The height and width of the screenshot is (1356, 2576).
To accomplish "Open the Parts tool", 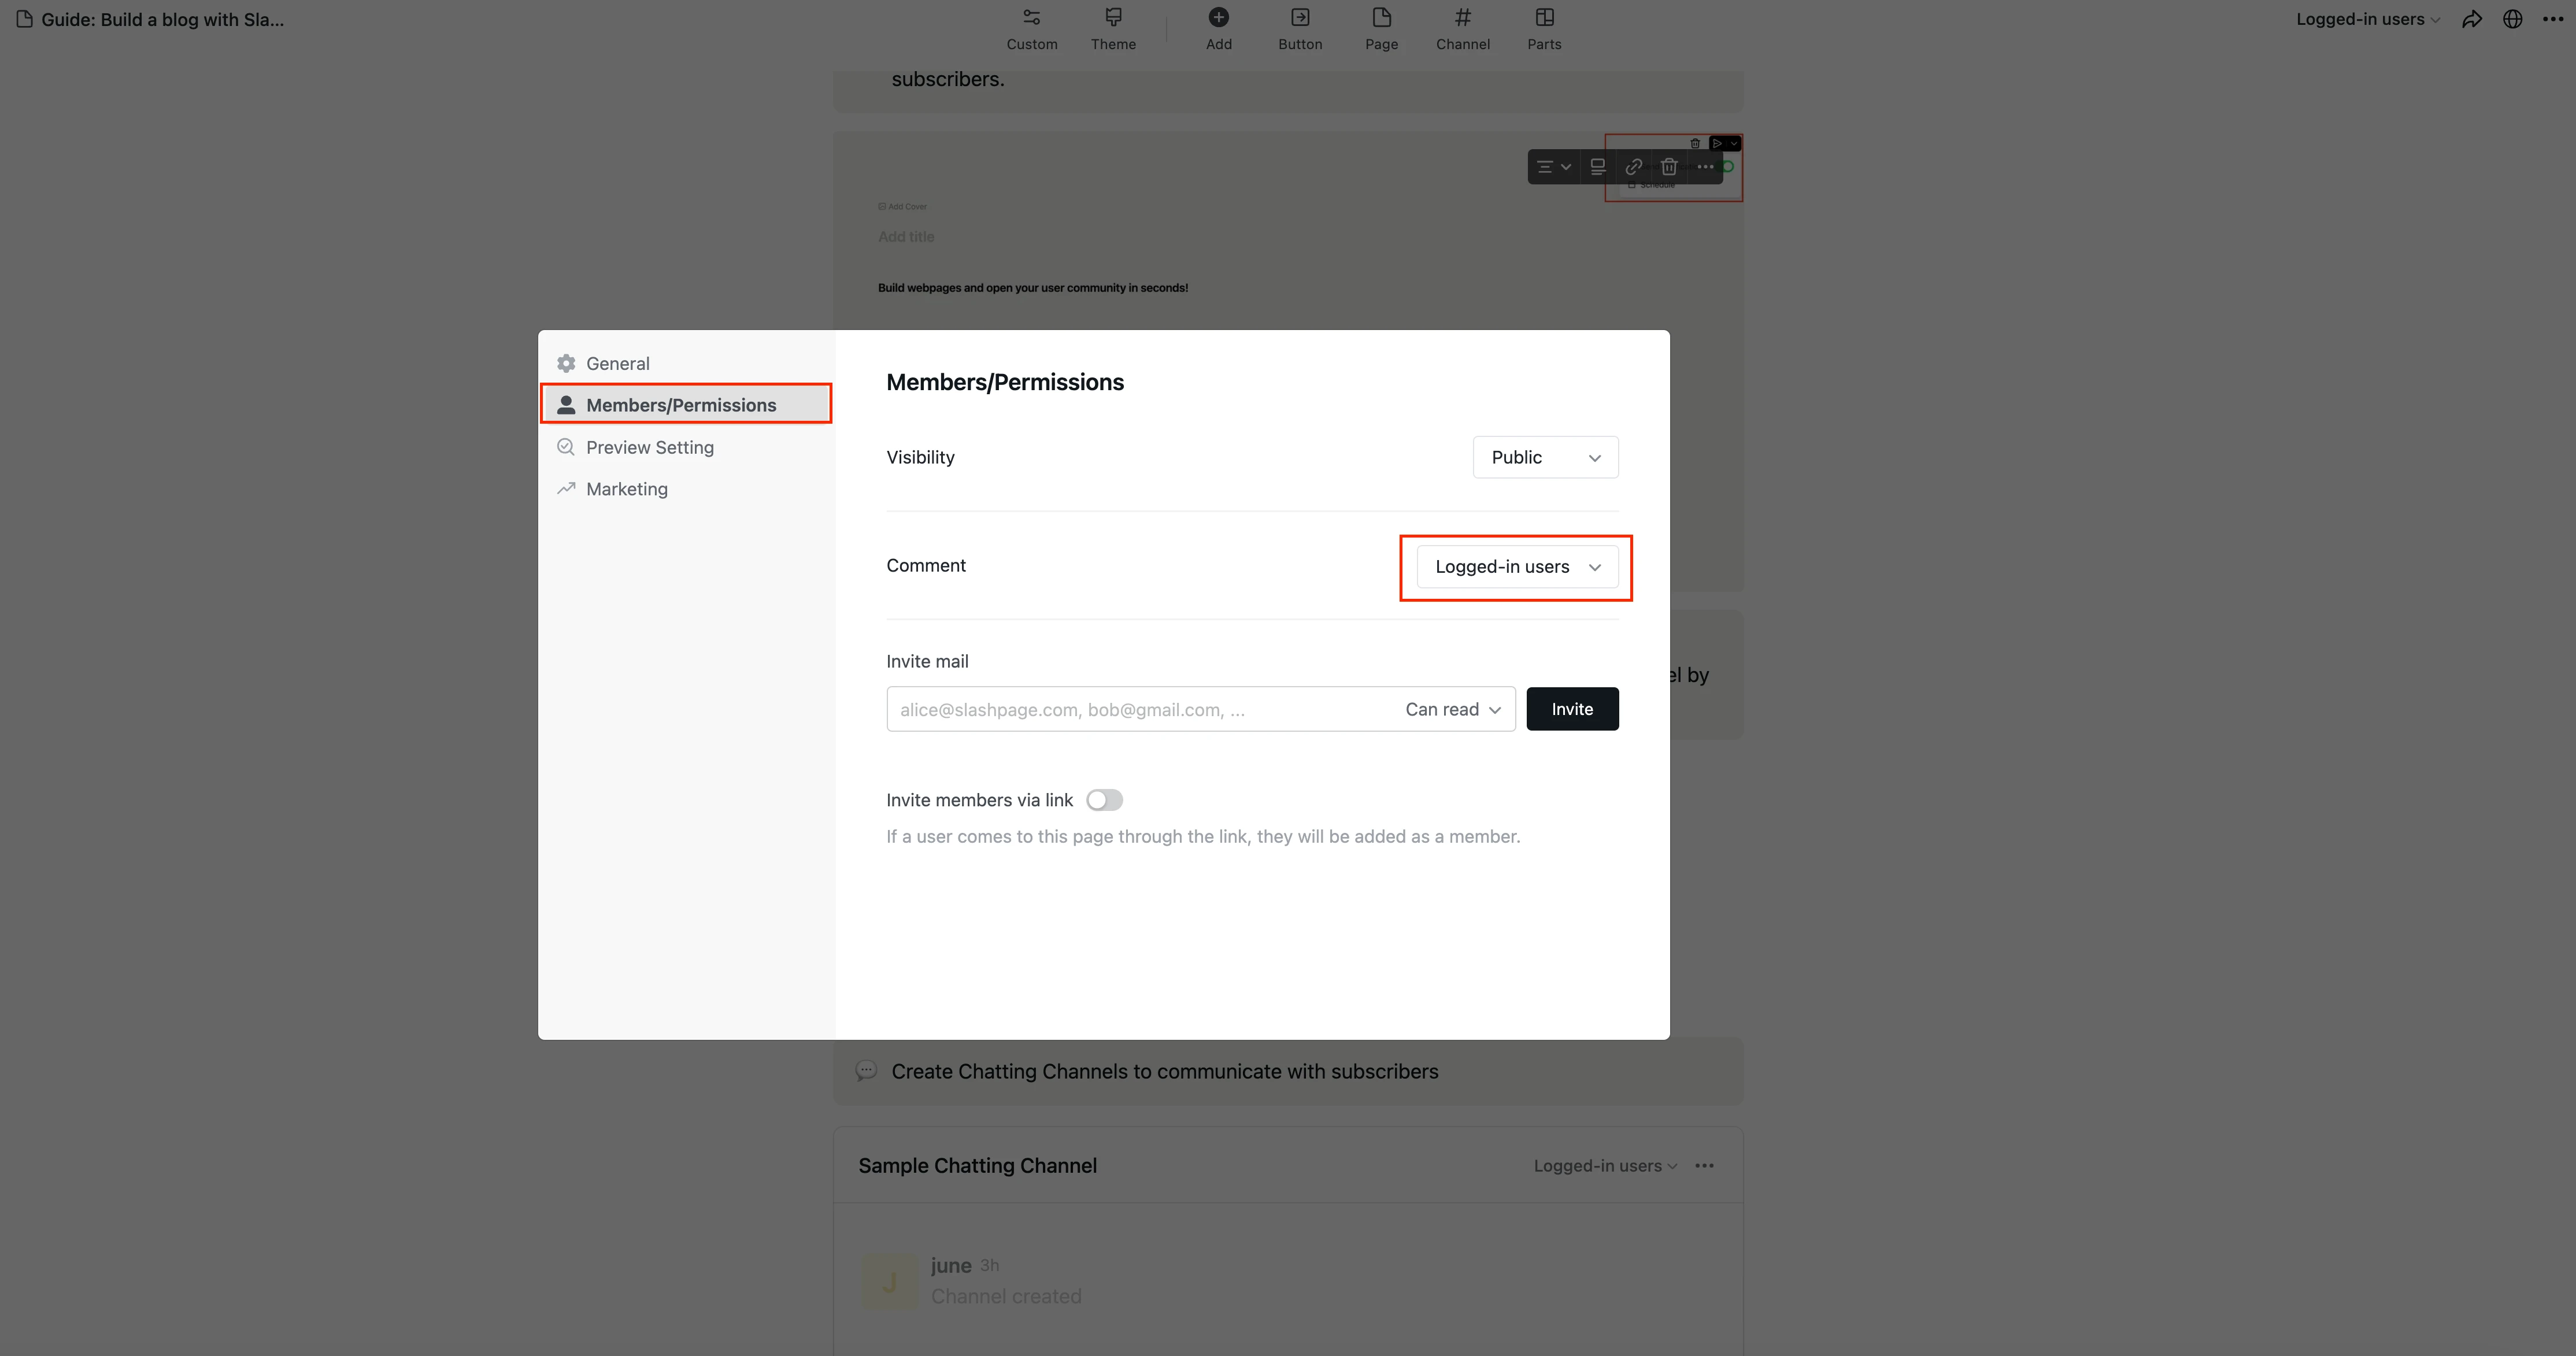I will pos(1543,30).
